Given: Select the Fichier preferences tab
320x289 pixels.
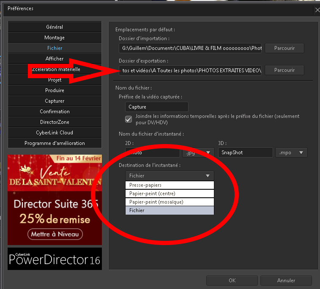Looking at the screenshot, I should tap(55, 48).
